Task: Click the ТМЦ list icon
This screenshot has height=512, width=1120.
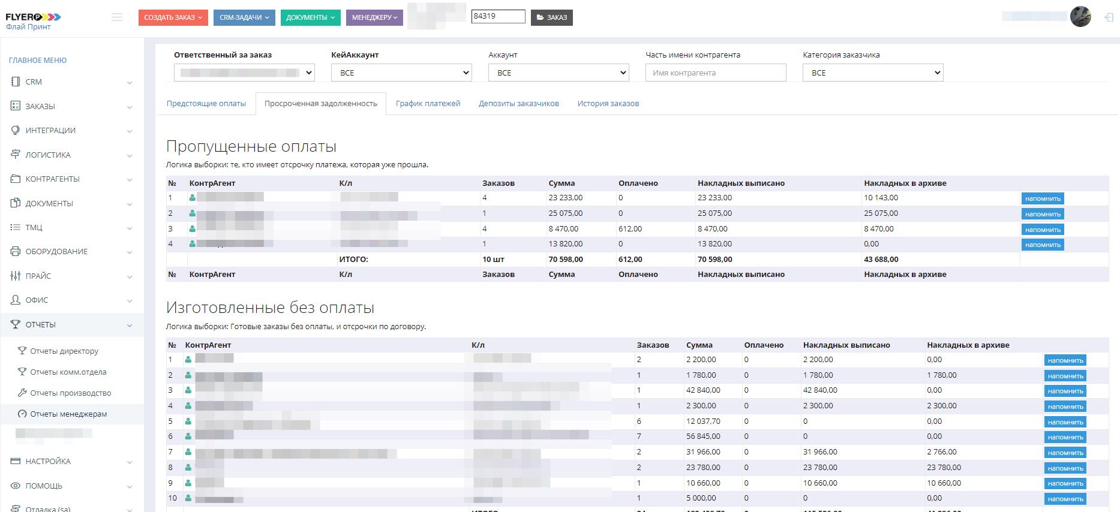Action: pyautogui.click(x=16, y=227)
